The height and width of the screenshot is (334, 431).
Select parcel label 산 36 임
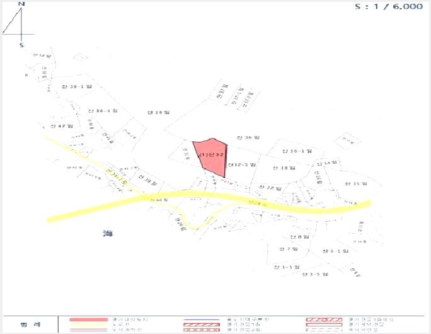[x=248, y=137]
